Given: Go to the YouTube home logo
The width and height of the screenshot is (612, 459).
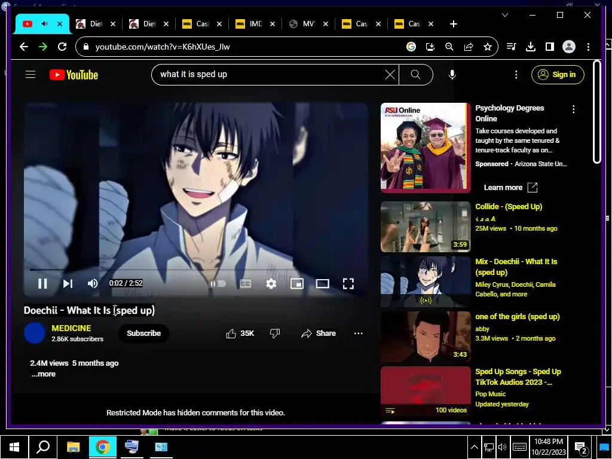Looking at the screenshot, I should tap(74, 75).
